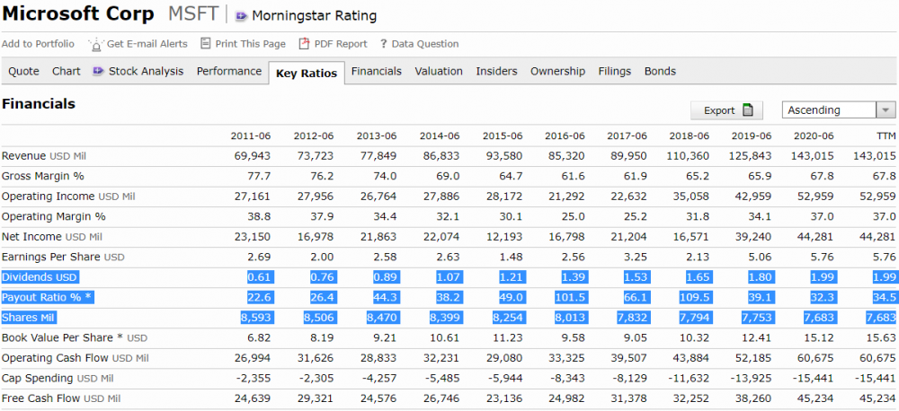The width and height of the screenshot is (899, 411).
Task: Click the Export button
Action: (x=726, y=109)
